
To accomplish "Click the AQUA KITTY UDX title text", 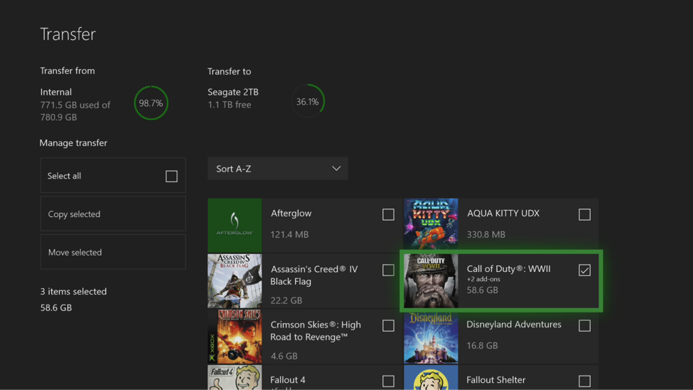I will [503, 214].
